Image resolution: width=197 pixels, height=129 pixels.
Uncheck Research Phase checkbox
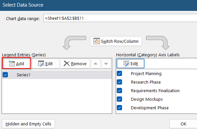coord(119,82)
